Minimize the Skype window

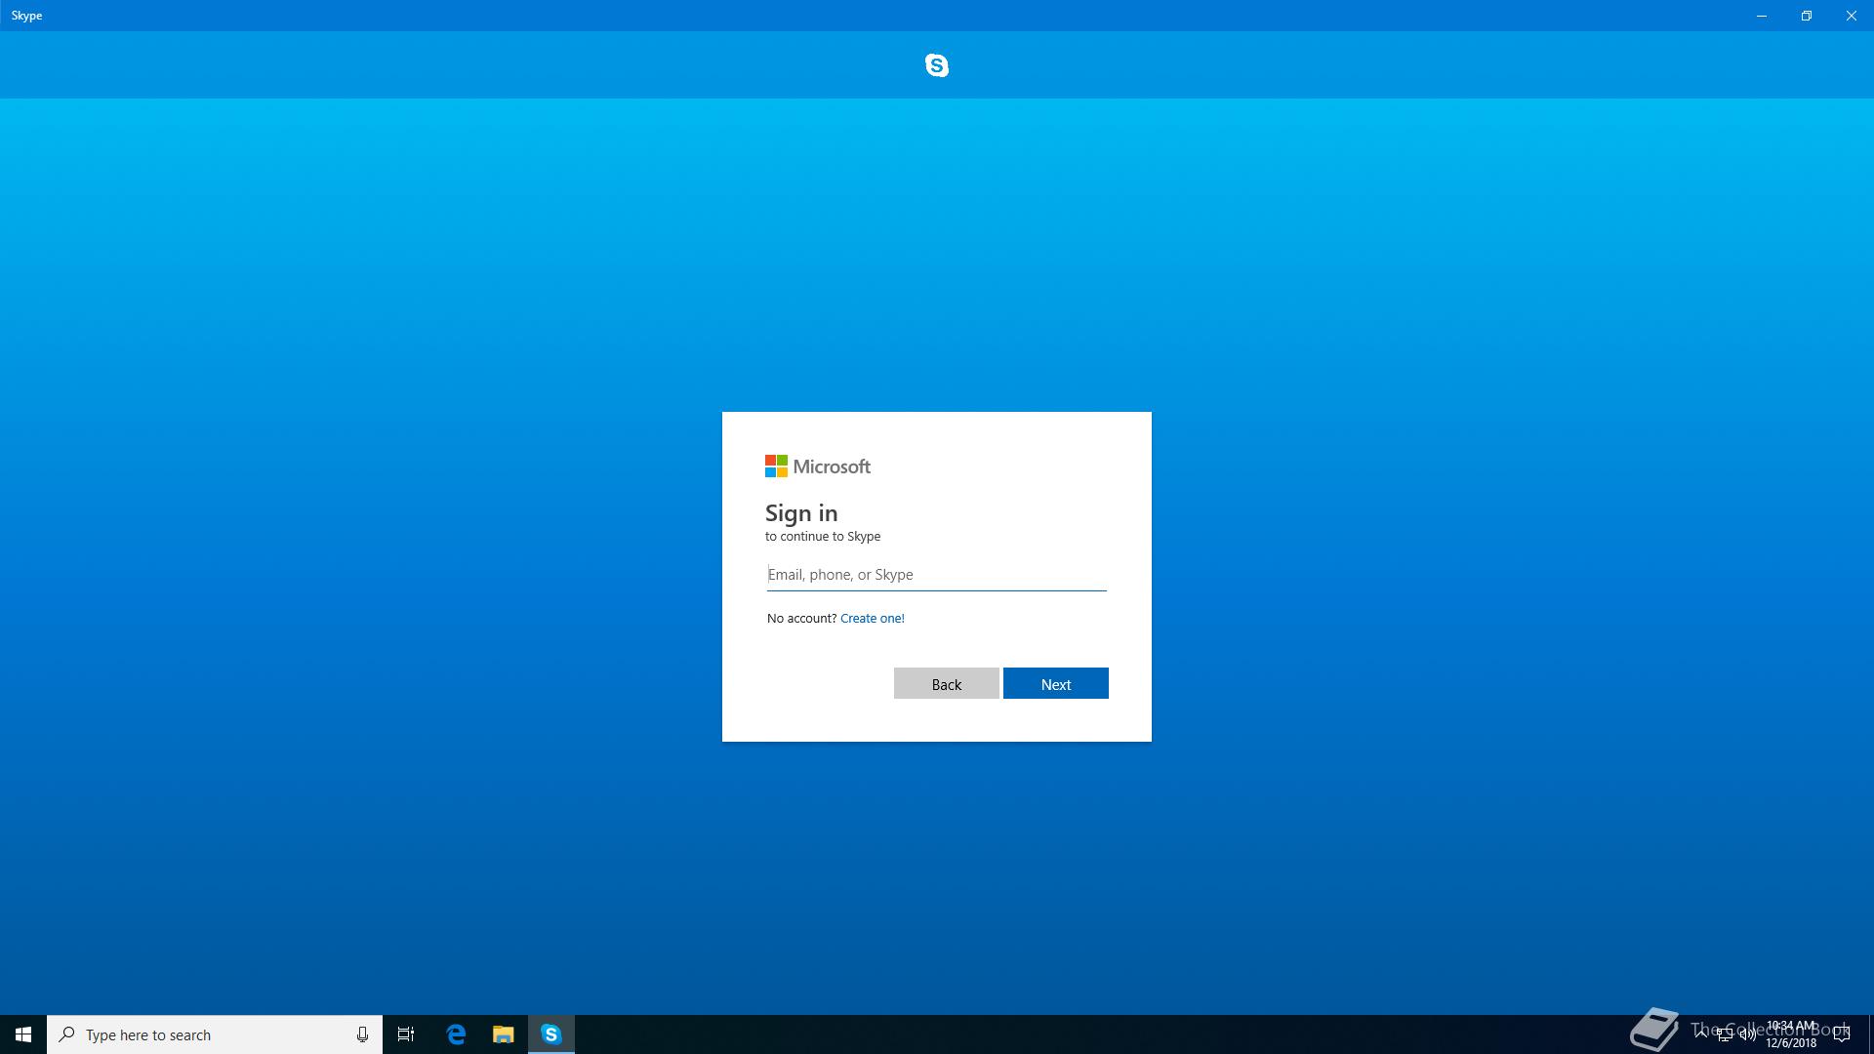[1761, 16]
